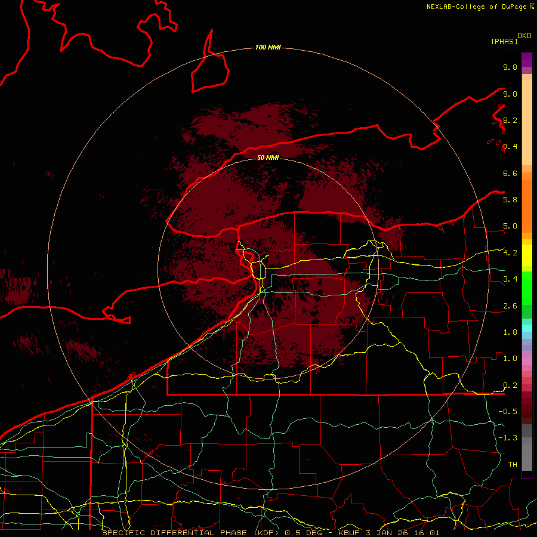Pick the purple swatch at the top of the color bar
This screenshot has height=537, width=537.
527,60
